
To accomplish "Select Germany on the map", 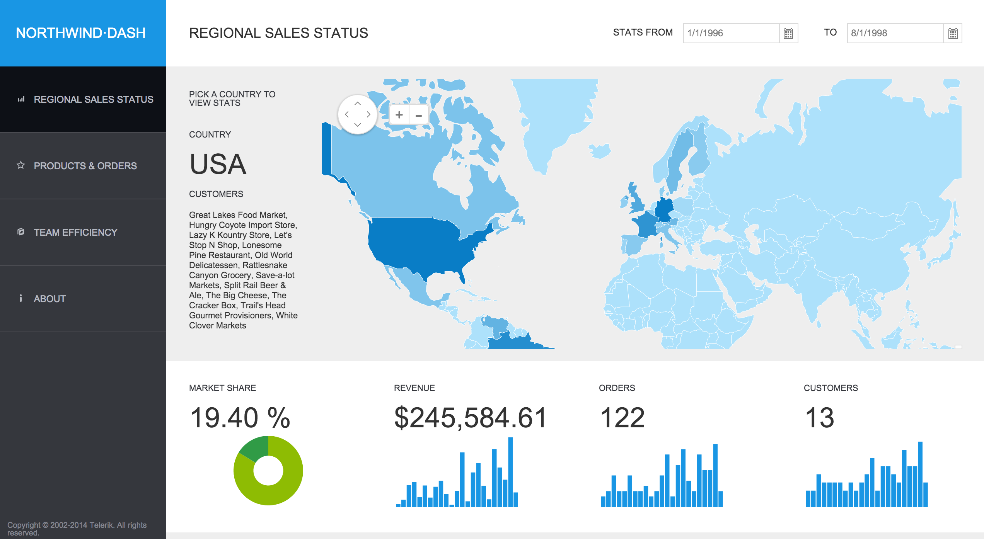I will pos(664,210).
